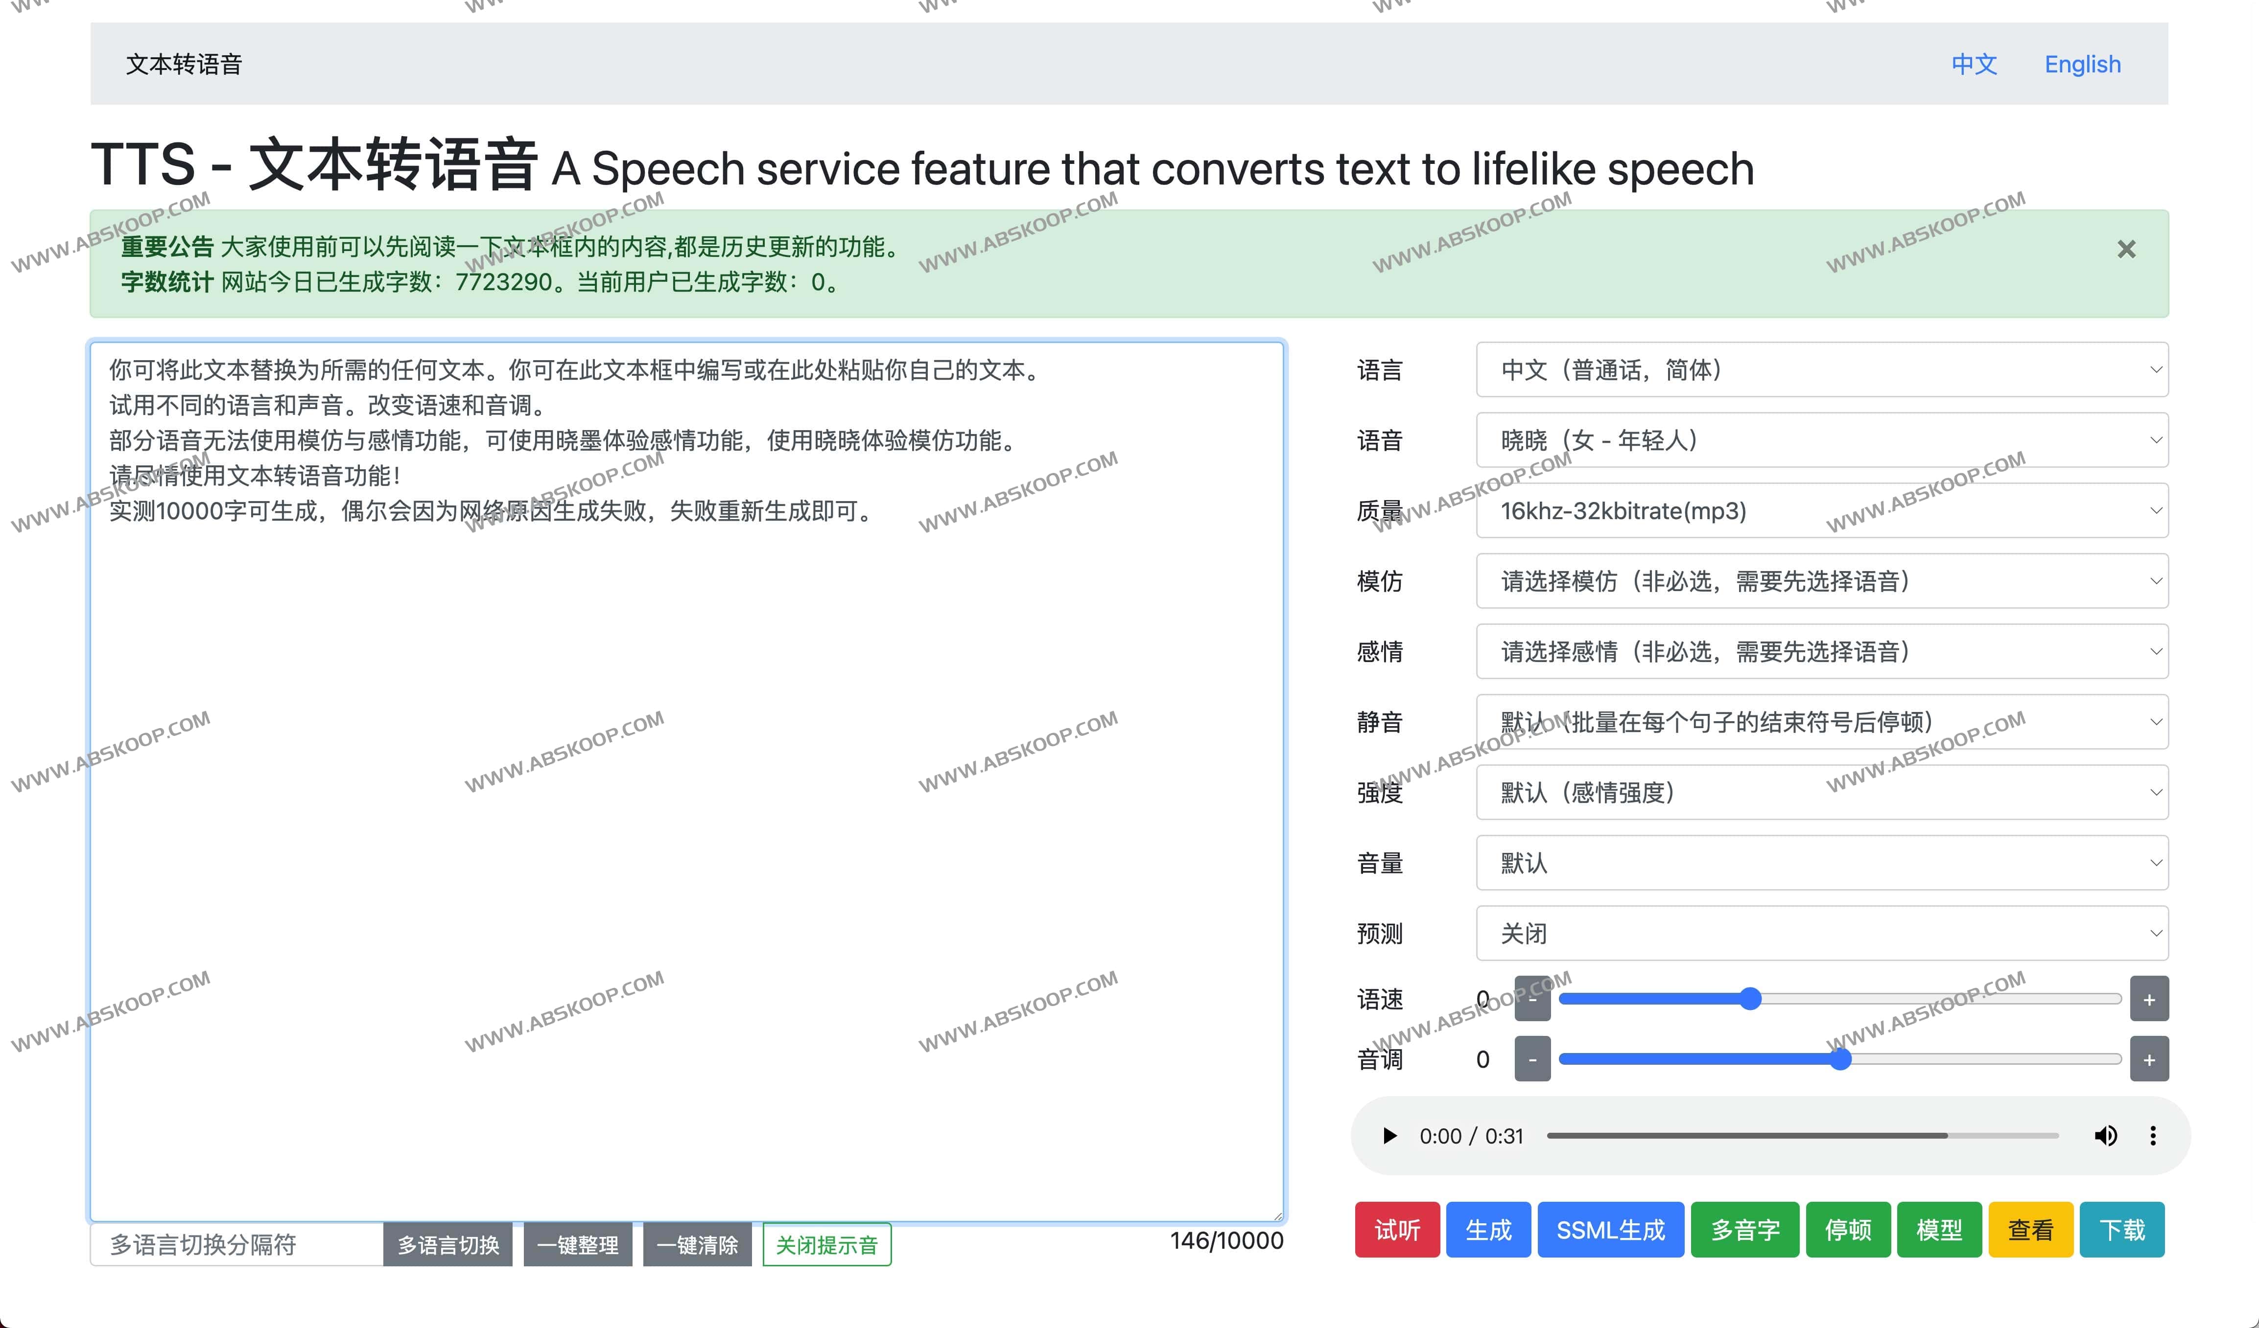Open the 语音 voice selector showing 晓晓

pyautogui.click(x=1821, y=440)
